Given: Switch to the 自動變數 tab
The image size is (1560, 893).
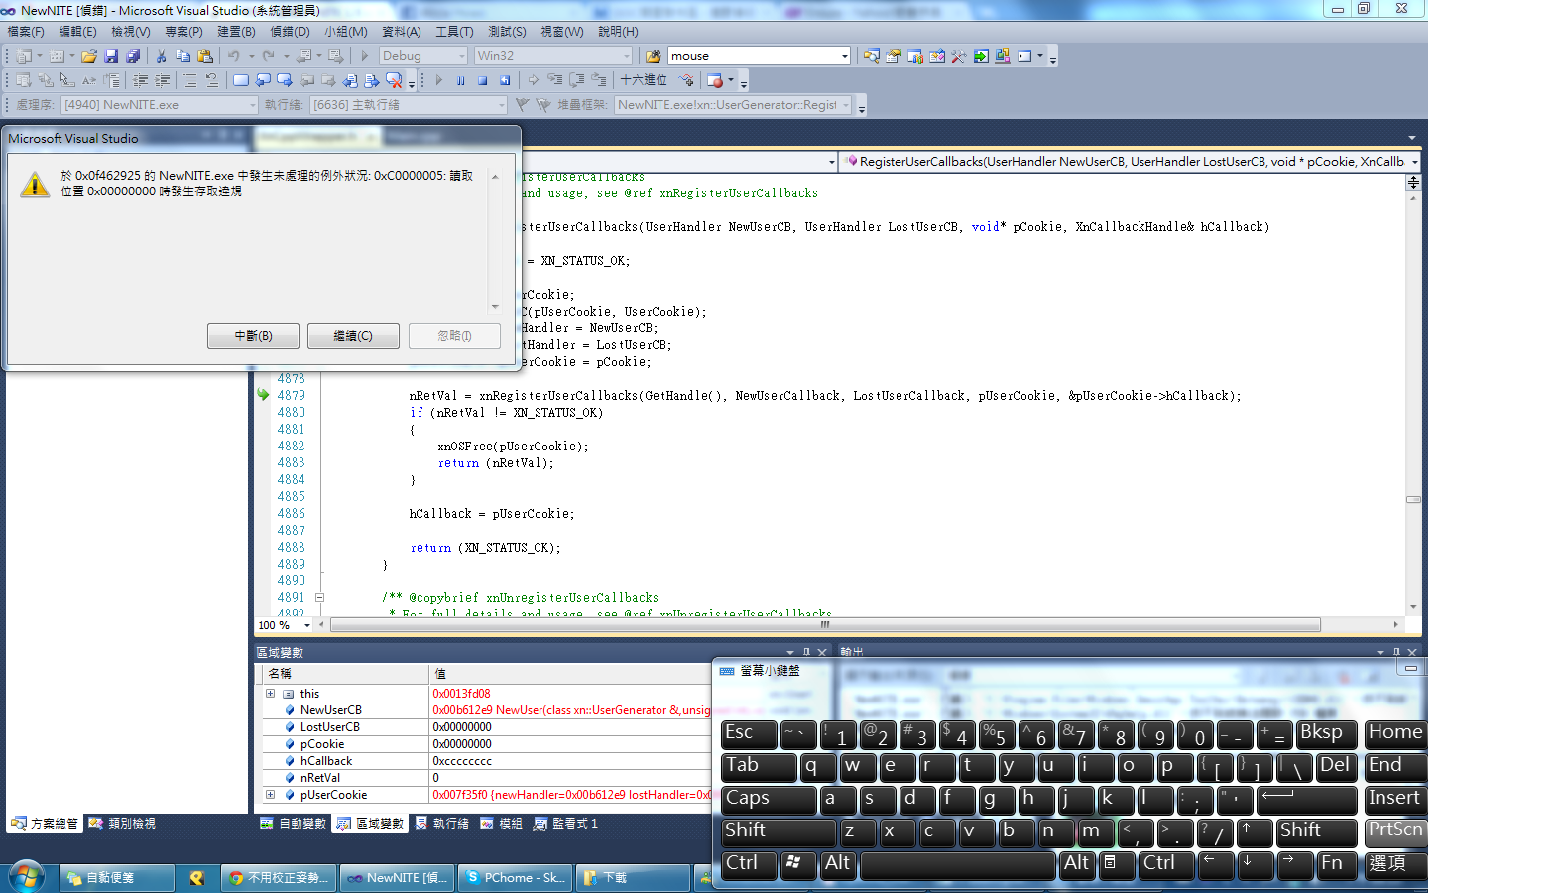Looking at the screenshot, I should coord(293,824).
